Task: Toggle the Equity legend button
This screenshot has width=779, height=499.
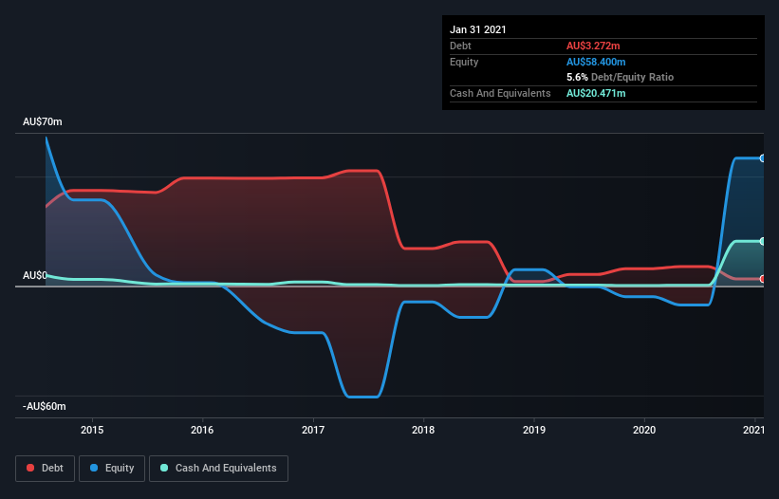Action: point(112,469)
